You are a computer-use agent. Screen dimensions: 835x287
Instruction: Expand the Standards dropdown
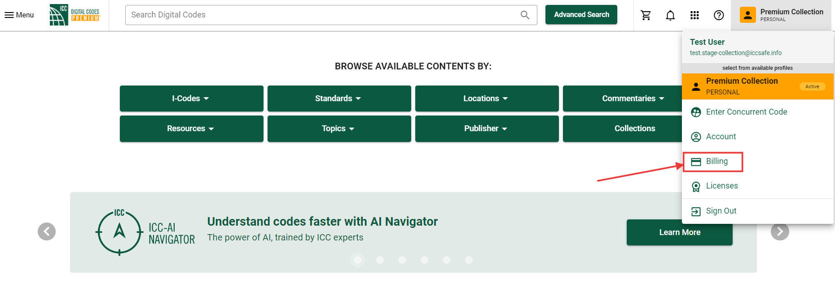(339, 99)
